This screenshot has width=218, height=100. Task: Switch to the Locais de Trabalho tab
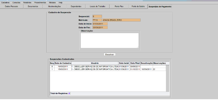click(98, 6)
